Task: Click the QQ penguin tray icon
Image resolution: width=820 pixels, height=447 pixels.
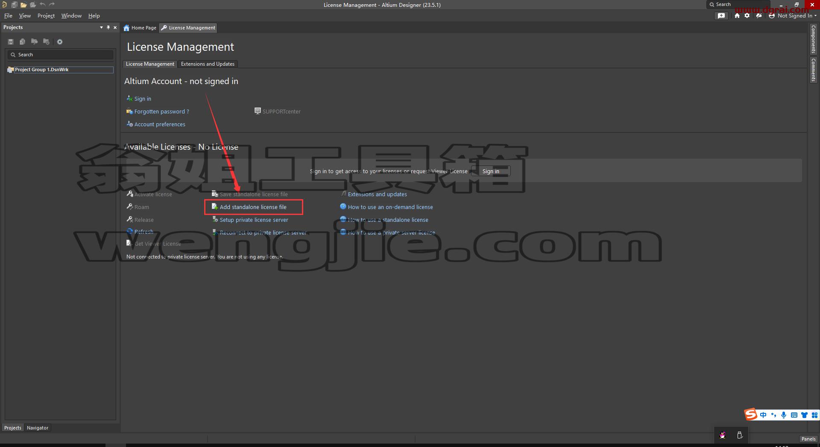Action: (x=723, y=435)
